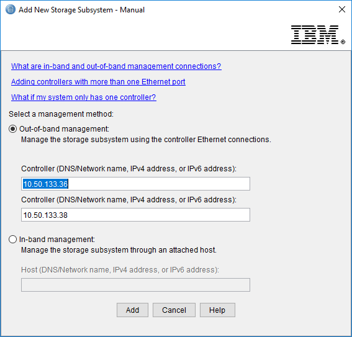Click the controller field containing 10.50.133.36
This screenshot has height=337, width=352.
pyautogui.click(x=135, y=184)
